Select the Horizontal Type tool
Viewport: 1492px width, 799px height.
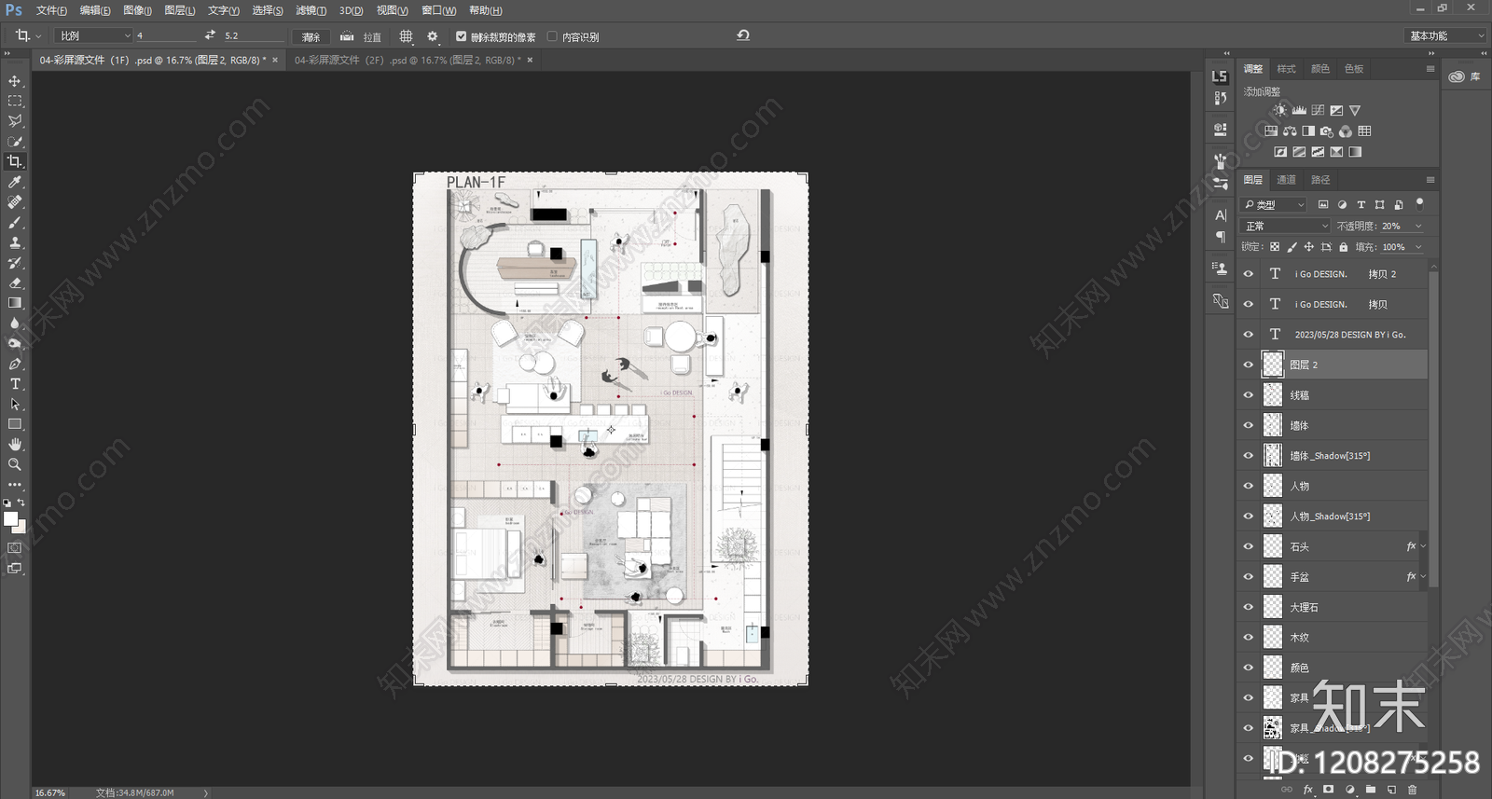coord(15,384)
